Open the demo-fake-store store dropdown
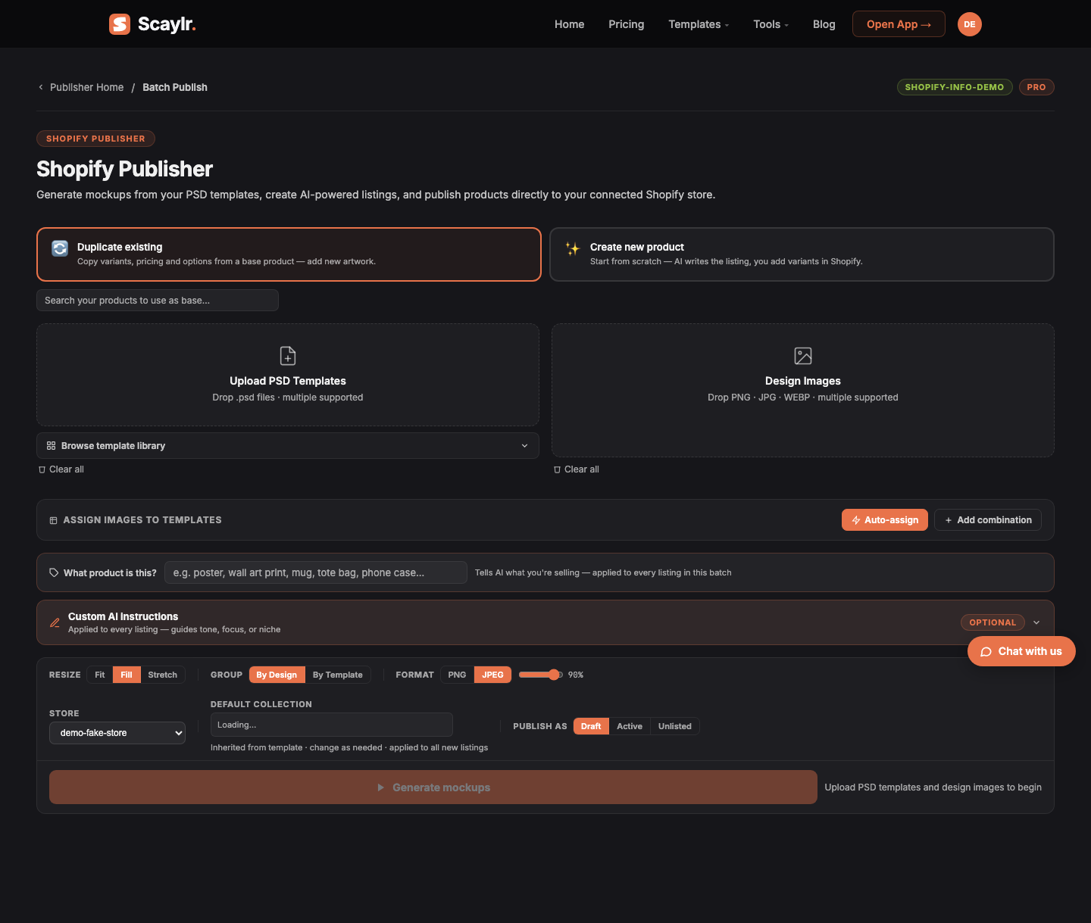The height and width of the screenshot is (923, 1091). coord(117,733)
